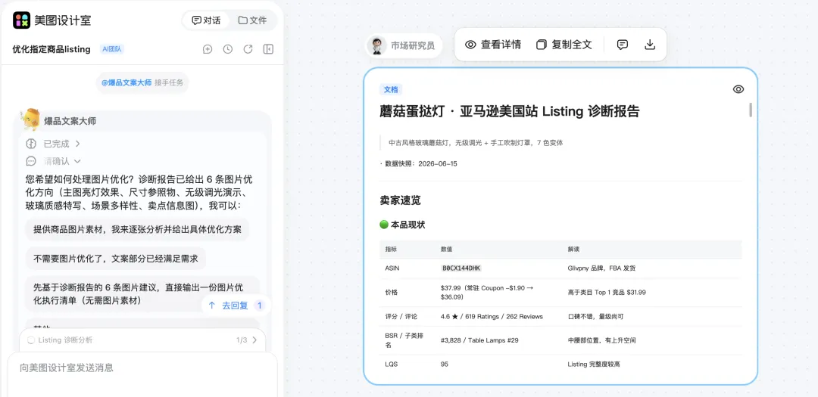The image size is (818, 397).
Task: Choose option 不需要图片优化了
Action: [116, 258]
